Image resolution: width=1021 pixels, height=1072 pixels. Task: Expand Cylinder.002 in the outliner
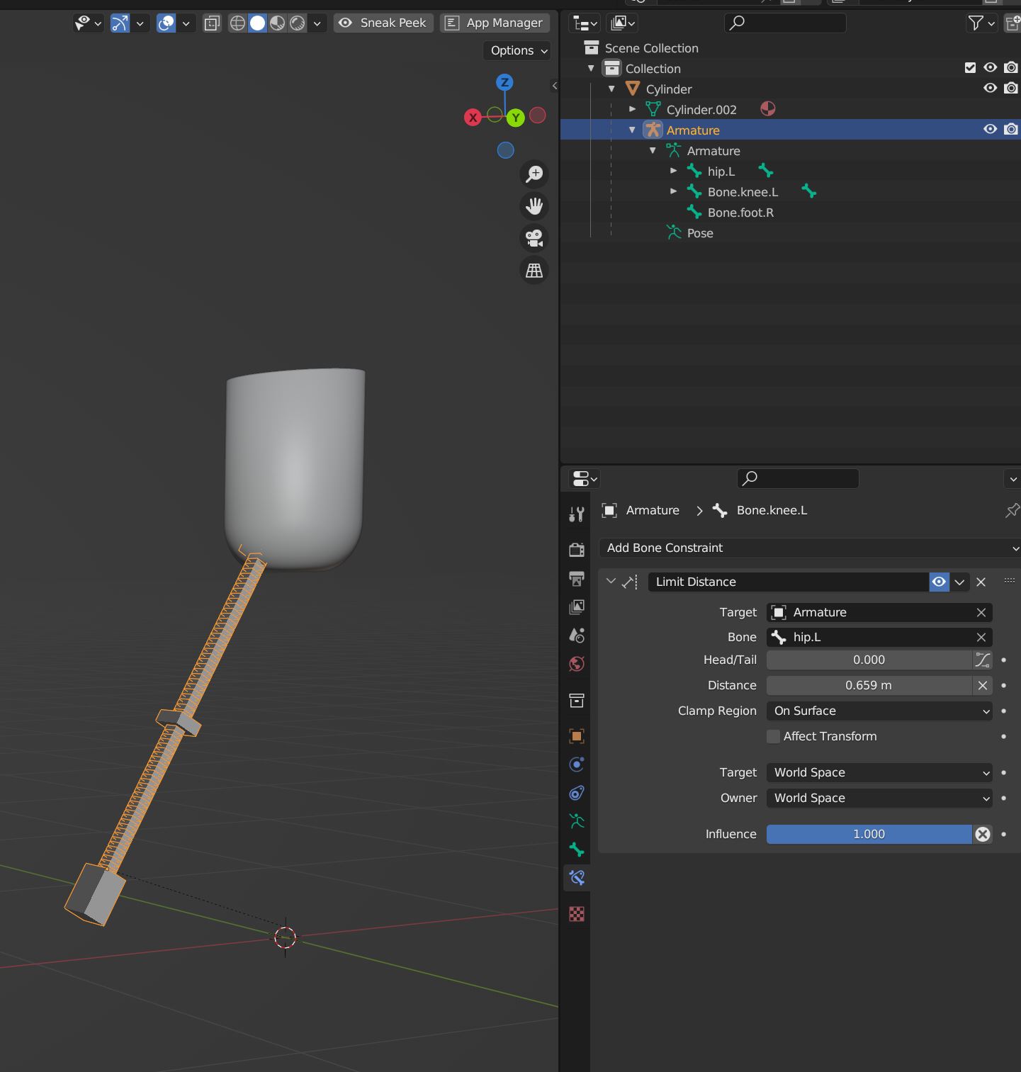[x=633, y=109]
